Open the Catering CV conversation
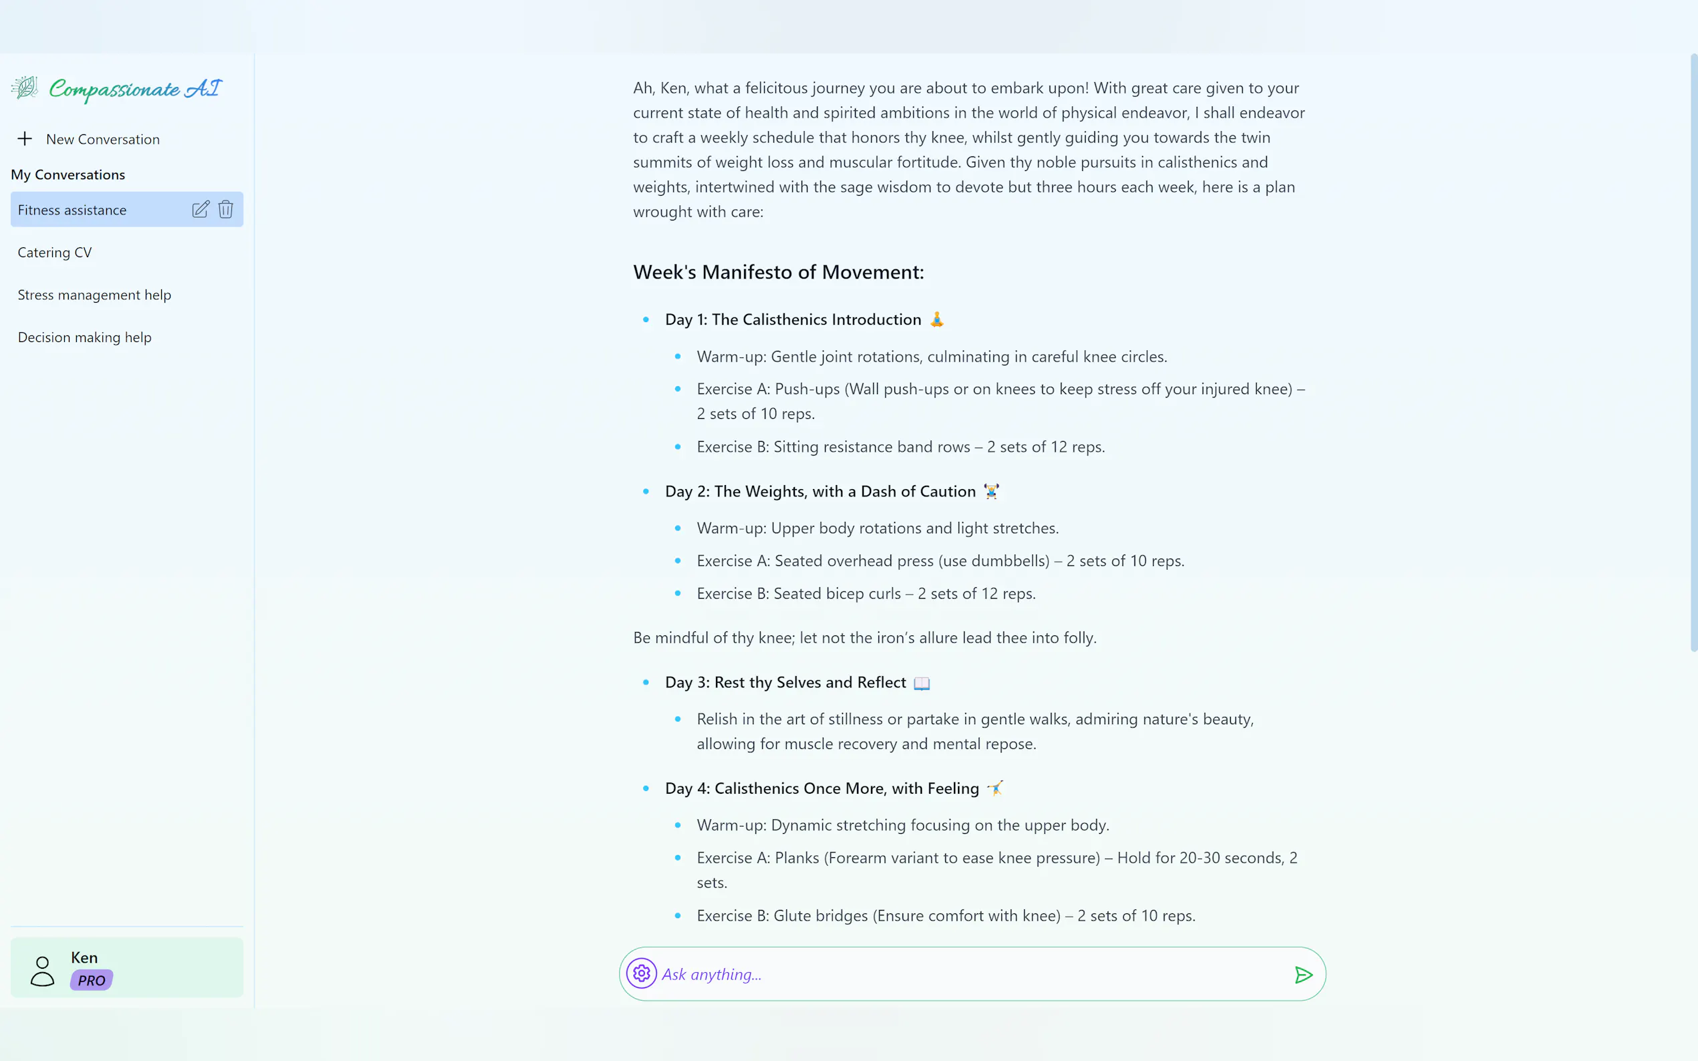 point(55,253)
